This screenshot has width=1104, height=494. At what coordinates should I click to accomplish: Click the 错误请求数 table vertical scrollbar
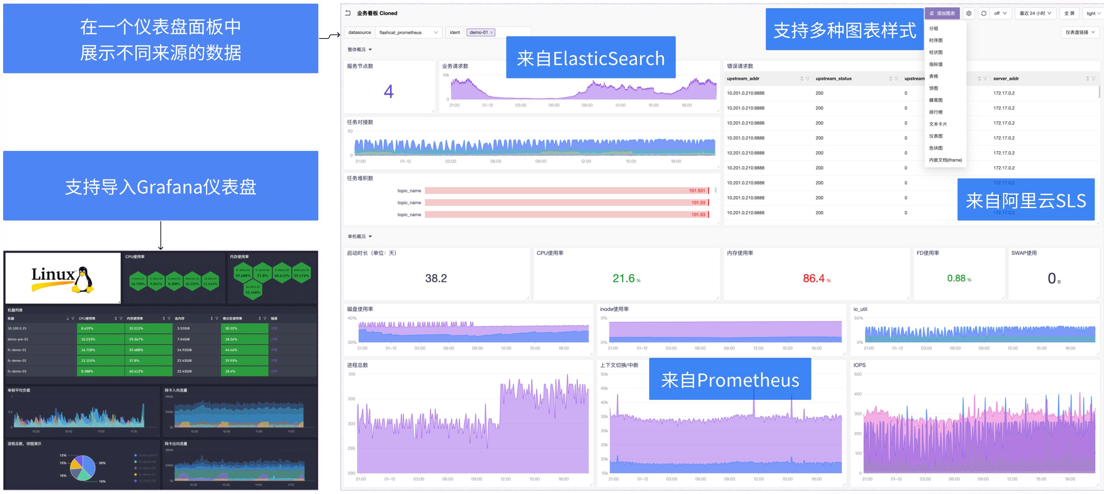pos(1099,93)
